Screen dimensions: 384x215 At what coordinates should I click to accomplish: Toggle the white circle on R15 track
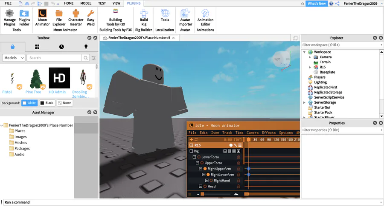pos(231,145)
